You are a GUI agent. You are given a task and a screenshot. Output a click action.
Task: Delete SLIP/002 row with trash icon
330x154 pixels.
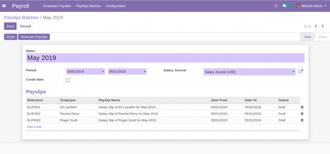(302, 114)
